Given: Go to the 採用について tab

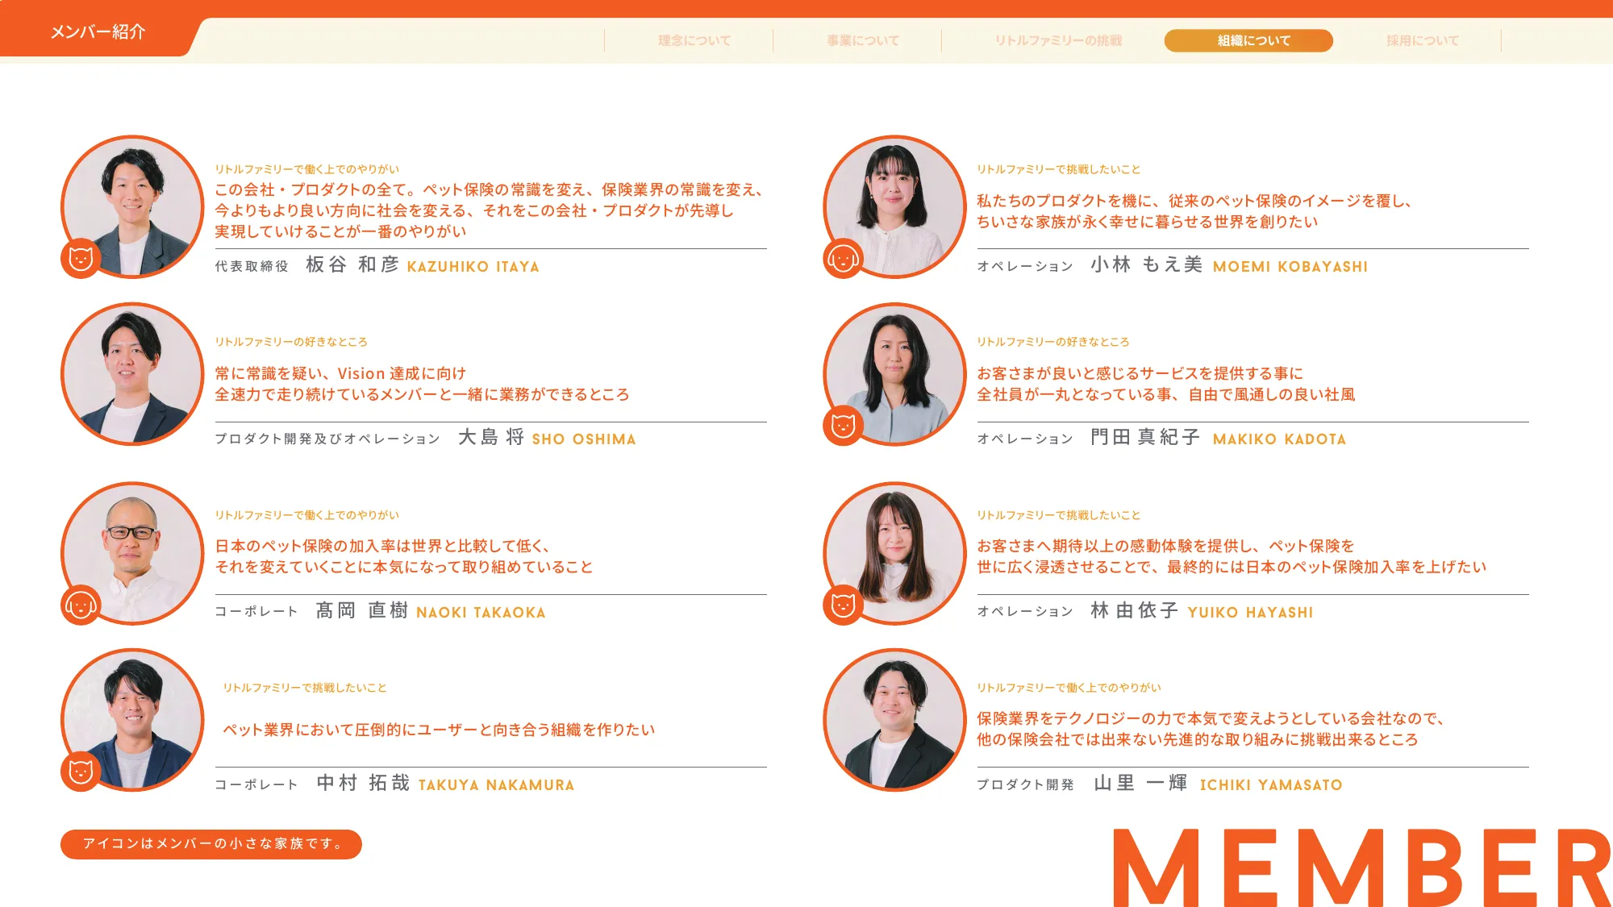Looking at the screenshot, I should 1423,40.
